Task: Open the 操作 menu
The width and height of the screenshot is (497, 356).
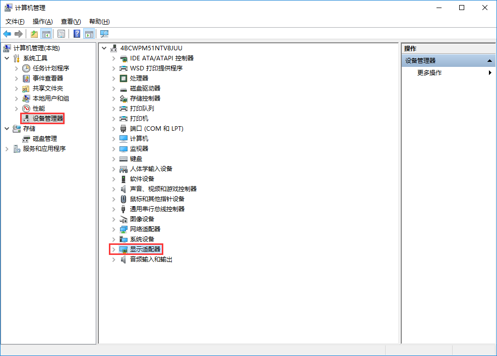Action: [42, 21]
